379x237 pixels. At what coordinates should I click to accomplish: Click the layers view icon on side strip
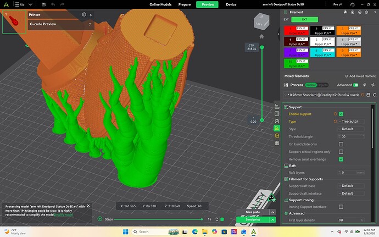[x=277, y=106]
